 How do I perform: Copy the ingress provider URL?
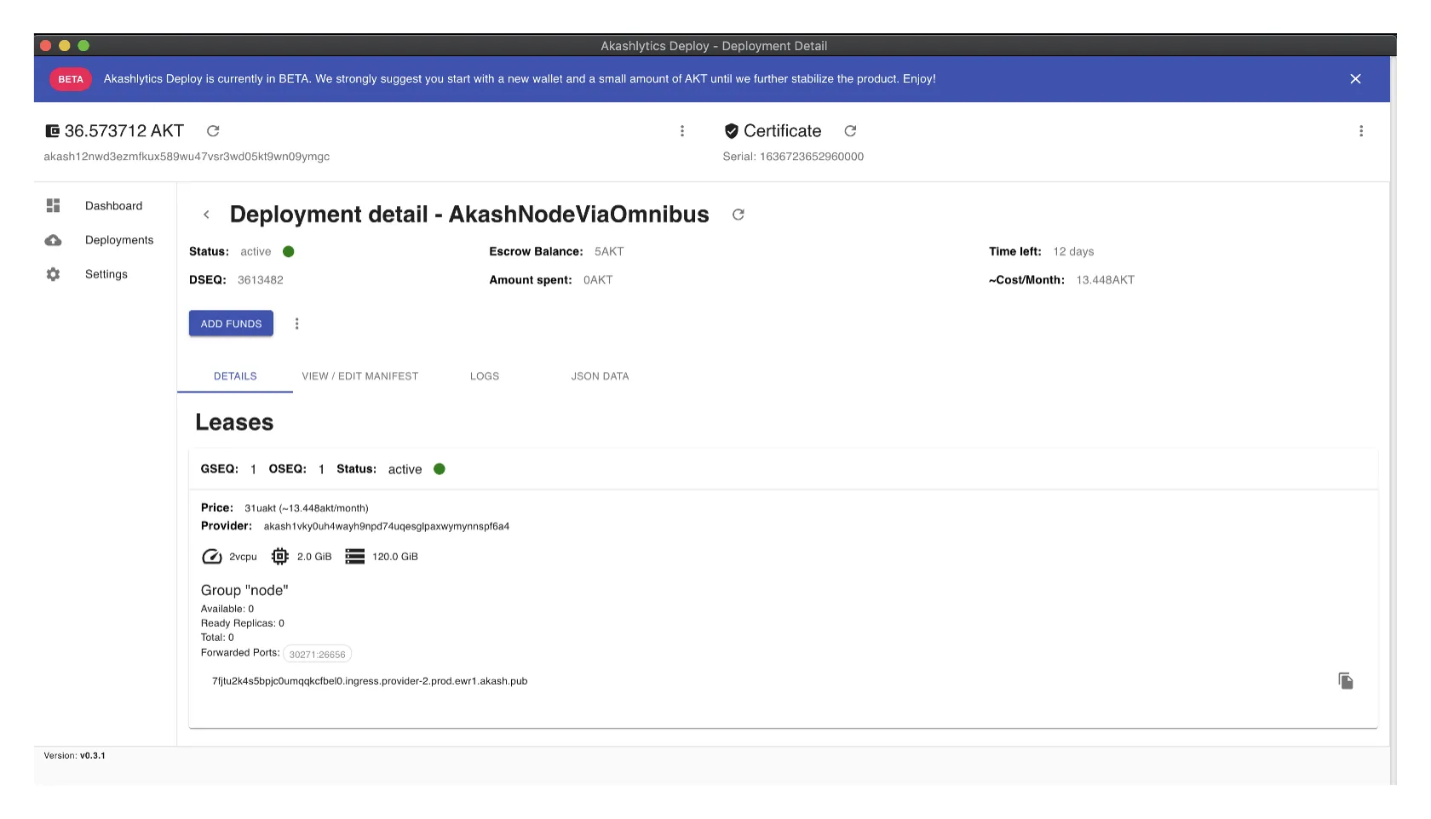(x=1345, y=681)
